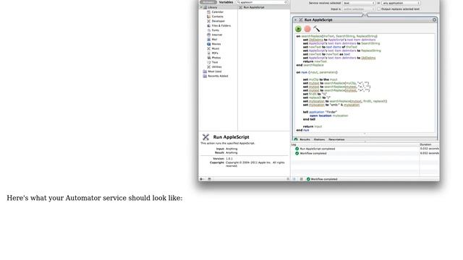Click the Run AppleScript icon in description panel

[x=205, y=136]
